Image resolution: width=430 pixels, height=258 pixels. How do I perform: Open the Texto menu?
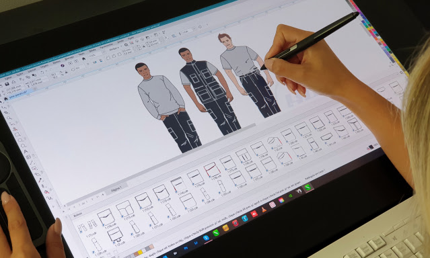coord(81,54)
